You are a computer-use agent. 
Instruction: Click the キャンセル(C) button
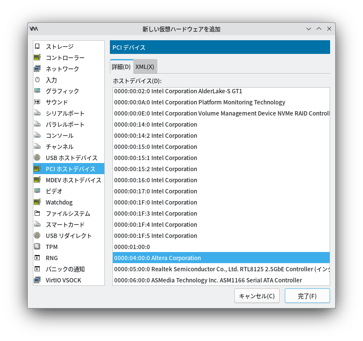(257, 296)
